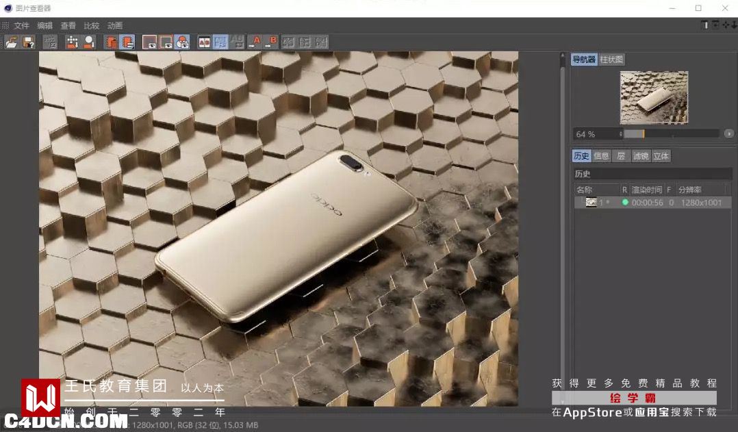The height and width of the screenshot is (432, 738).
Task: Toggle the highlighted RGB circles icon
Action: tap(182, 42)
